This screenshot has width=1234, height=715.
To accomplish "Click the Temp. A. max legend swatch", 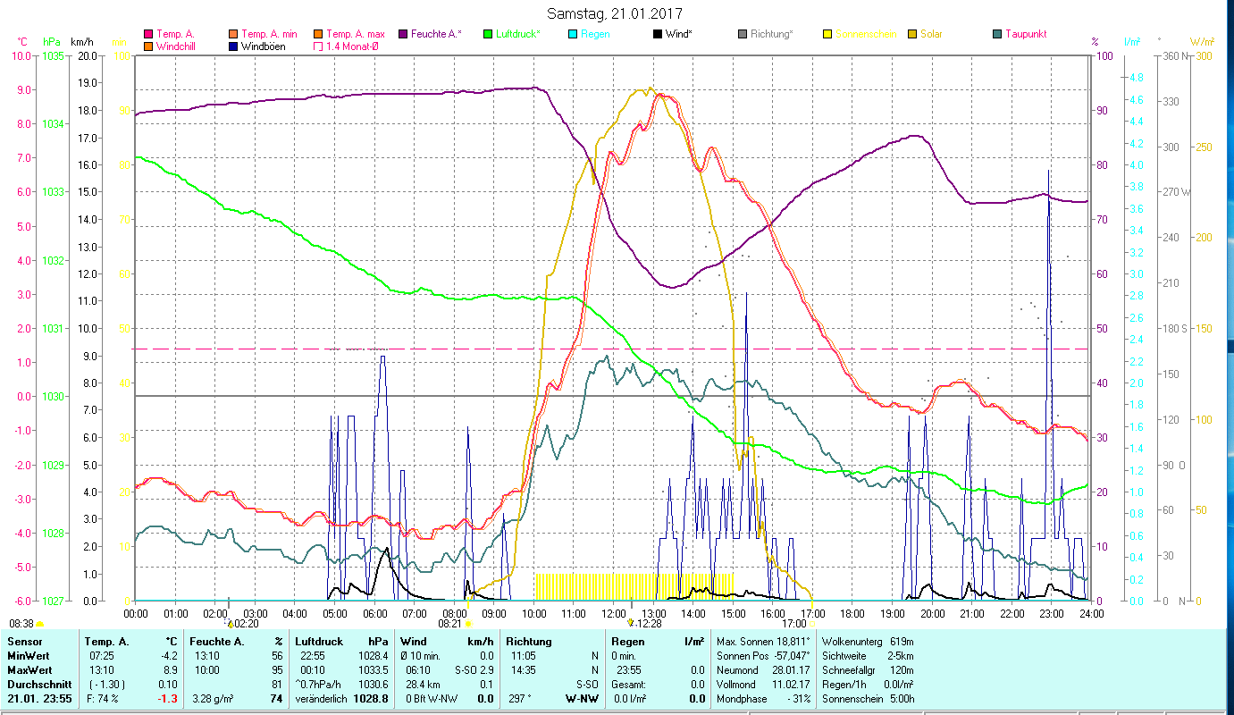I will click(317, 34).
